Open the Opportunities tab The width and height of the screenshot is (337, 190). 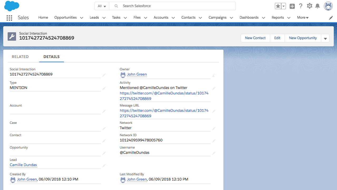tap(66, 18)
